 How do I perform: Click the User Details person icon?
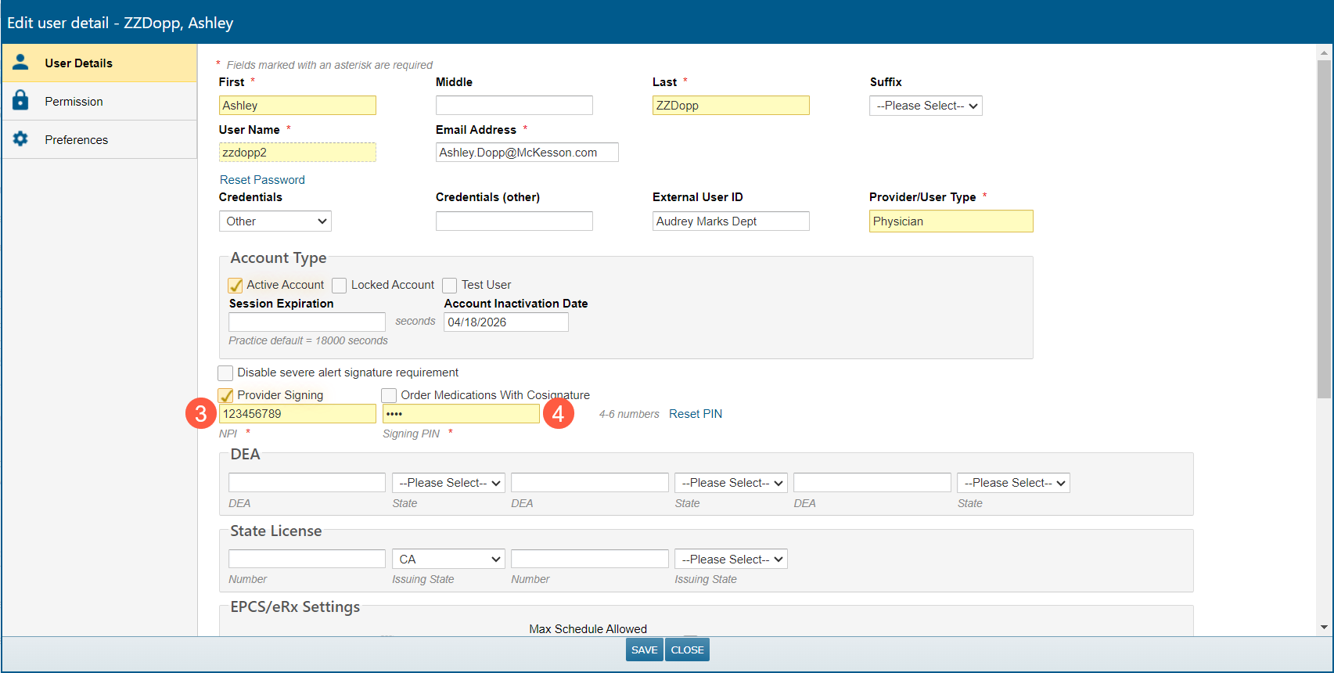21,63
